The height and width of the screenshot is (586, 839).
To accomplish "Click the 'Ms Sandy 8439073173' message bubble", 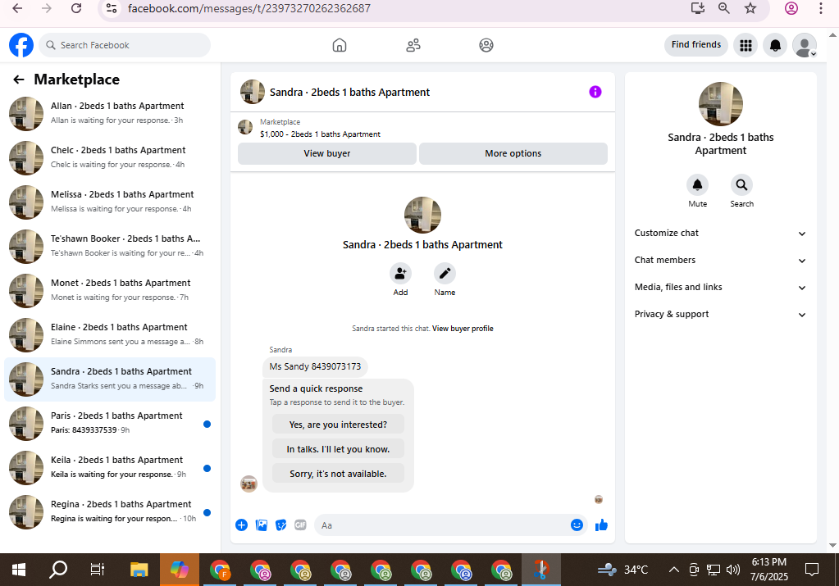I will pyautogui.click(x=315, y=367).
